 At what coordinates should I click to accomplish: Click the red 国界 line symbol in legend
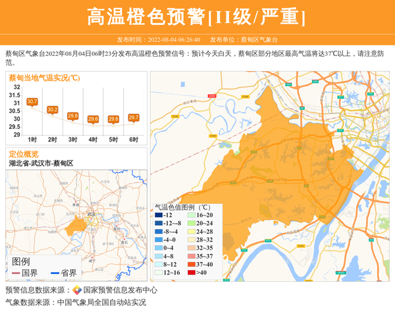[16, 273]
